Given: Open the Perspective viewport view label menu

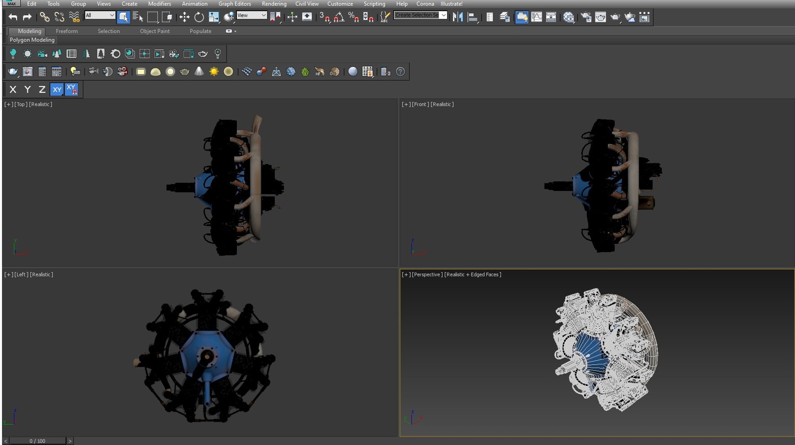Looking at the screenshot, I should 427,275.
